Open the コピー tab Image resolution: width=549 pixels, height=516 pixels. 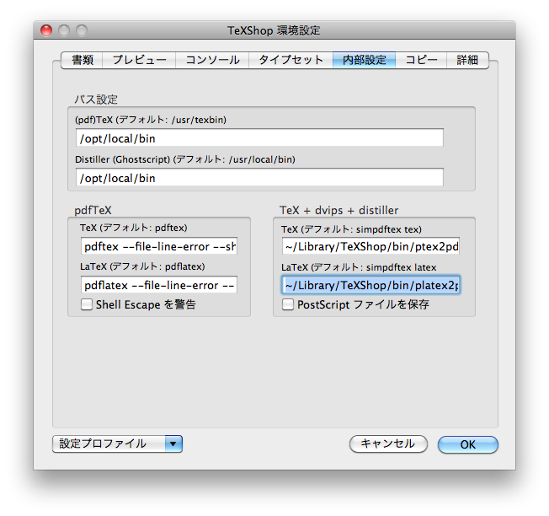click(421, 60)
